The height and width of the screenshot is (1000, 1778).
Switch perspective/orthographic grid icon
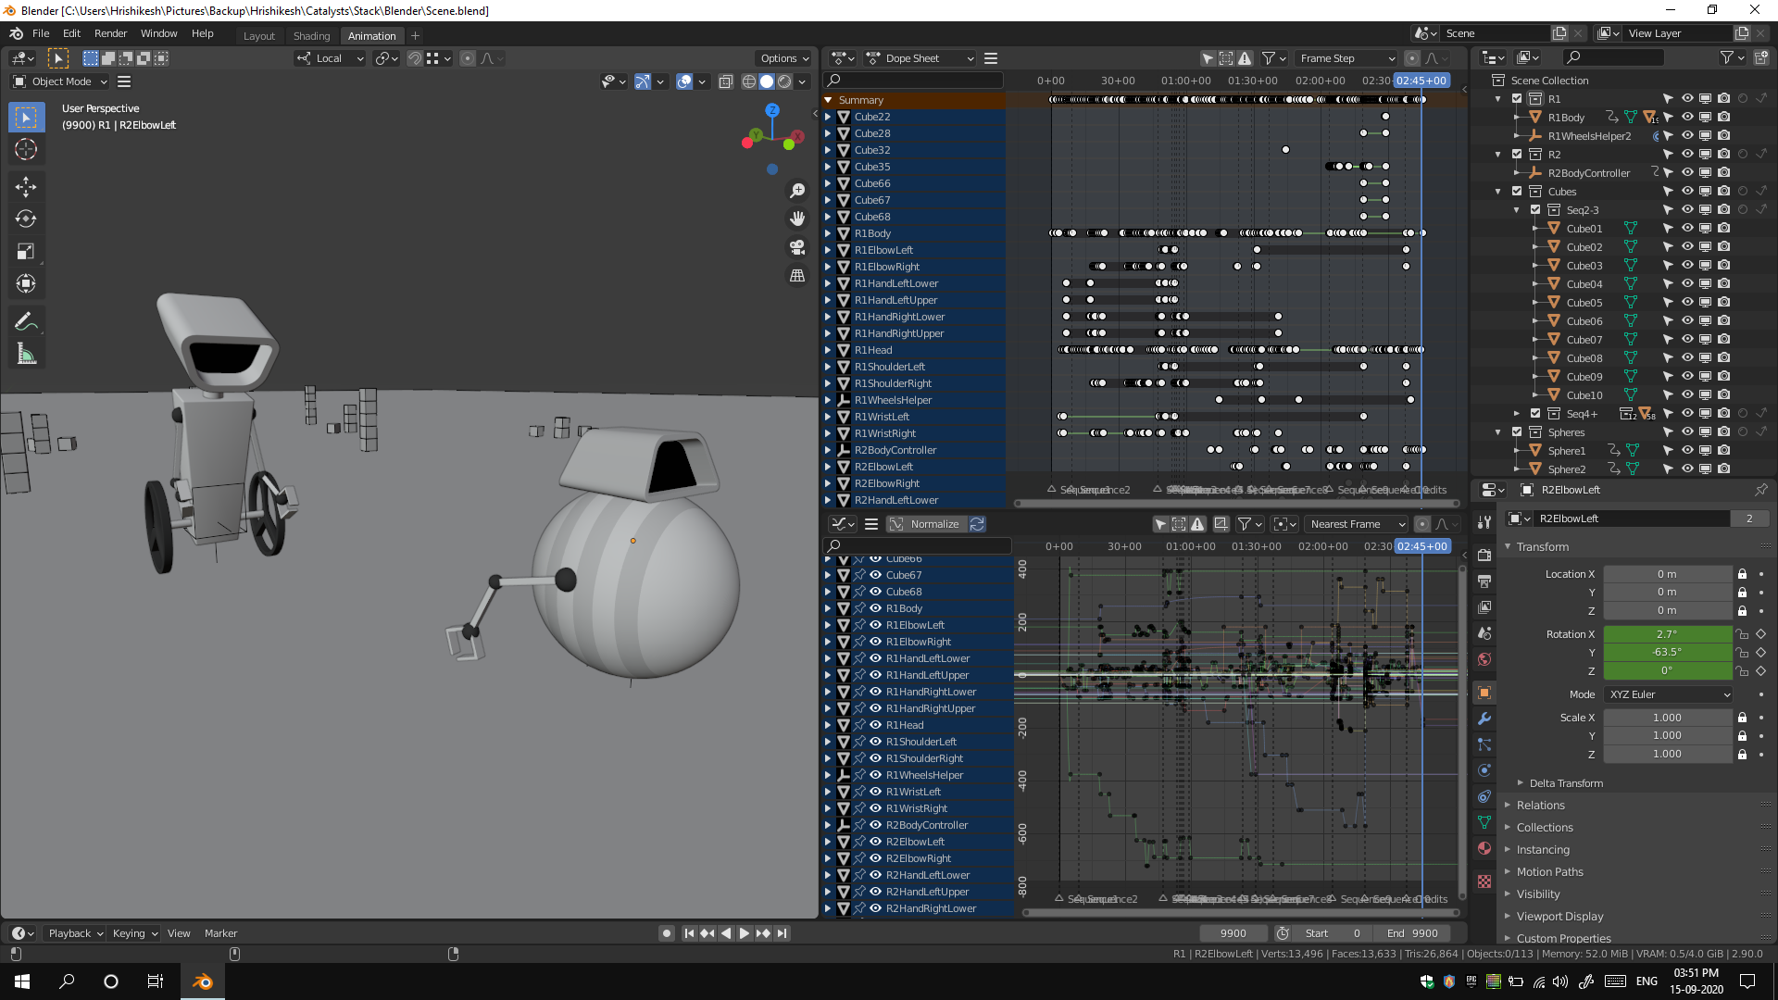tap(797, 276)
